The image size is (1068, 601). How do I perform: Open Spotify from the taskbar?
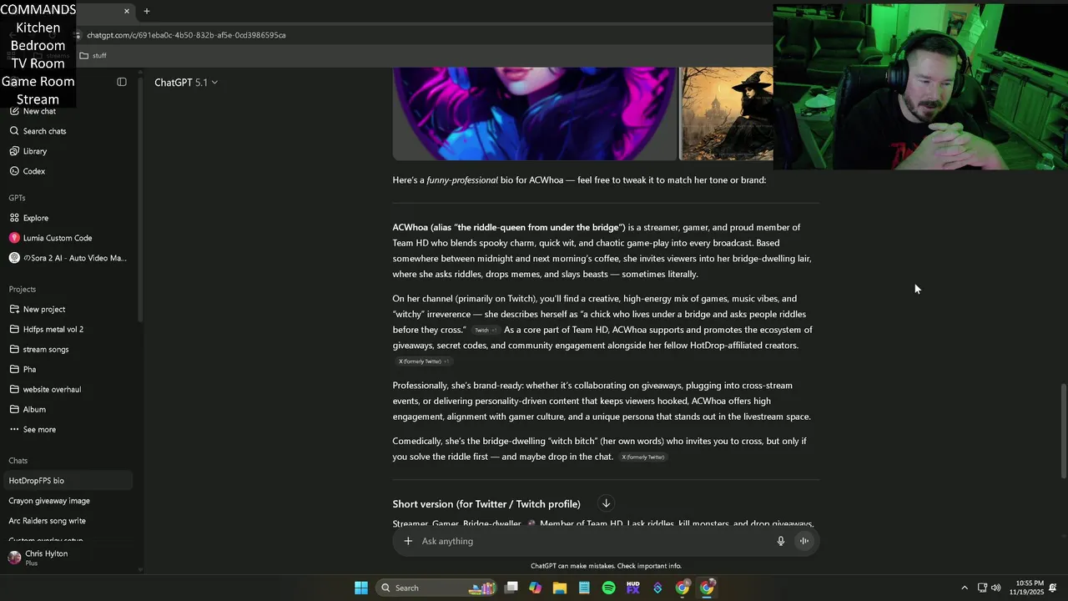609,588
